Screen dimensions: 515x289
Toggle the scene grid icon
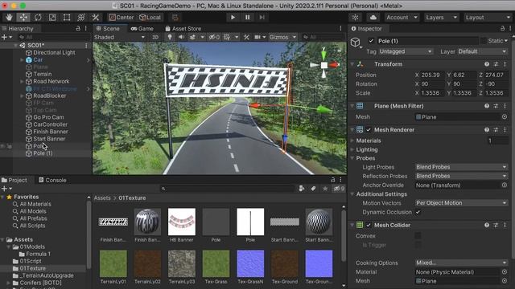(227, 38)
